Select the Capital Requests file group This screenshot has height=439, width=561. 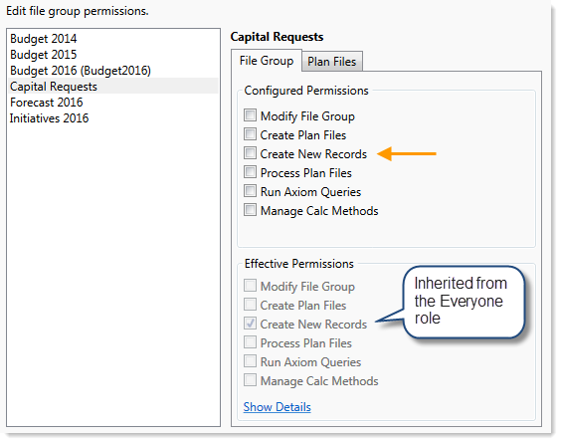pyautogui.click(x=113, y=87)
